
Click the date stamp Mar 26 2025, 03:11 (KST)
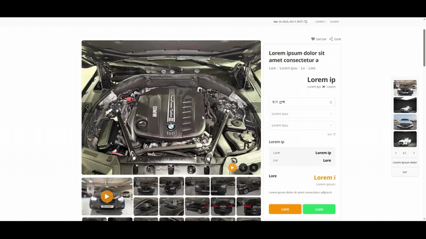point(288,22)
